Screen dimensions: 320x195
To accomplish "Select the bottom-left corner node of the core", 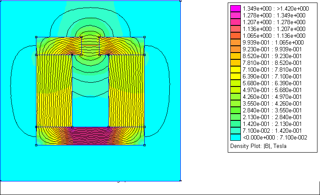I will 36,145.
